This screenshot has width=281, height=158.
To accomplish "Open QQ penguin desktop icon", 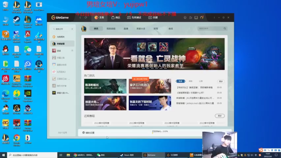I will click(x=6, y=50).
